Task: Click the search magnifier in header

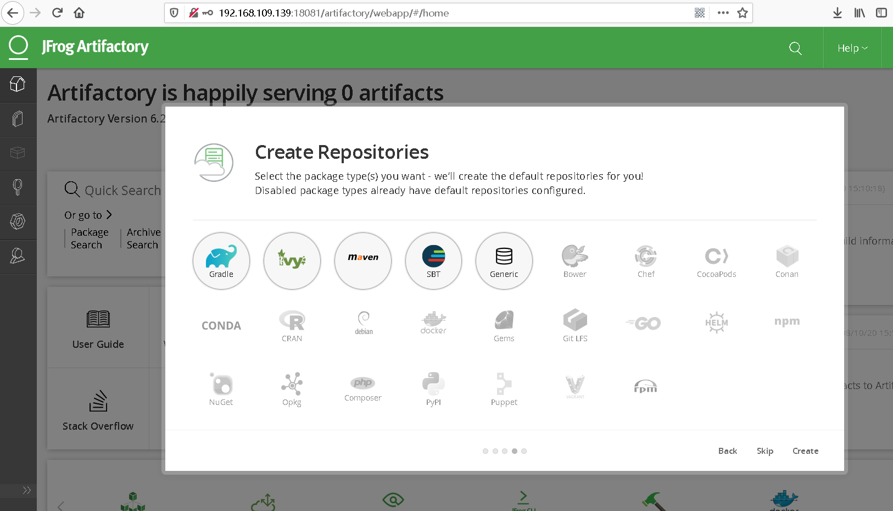Action: click(795, 48)
